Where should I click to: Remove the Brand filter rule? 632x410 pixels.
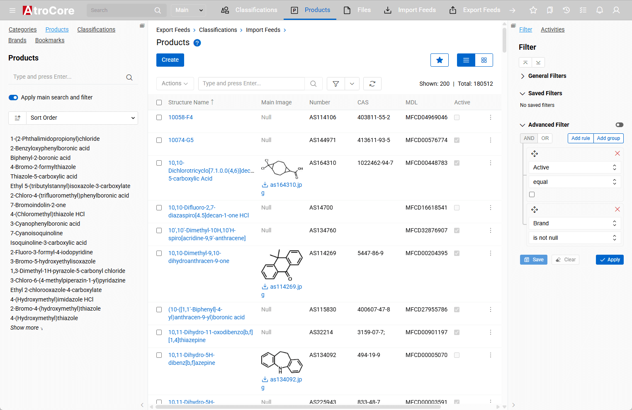tap(617, 210)
